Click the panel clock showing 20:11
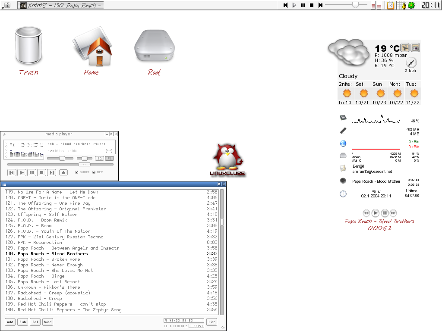 (x=430, y=5)
